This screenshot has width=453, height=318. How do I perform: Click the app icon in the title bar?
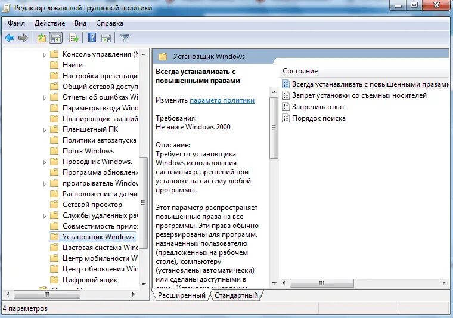(x=6, y=8)
